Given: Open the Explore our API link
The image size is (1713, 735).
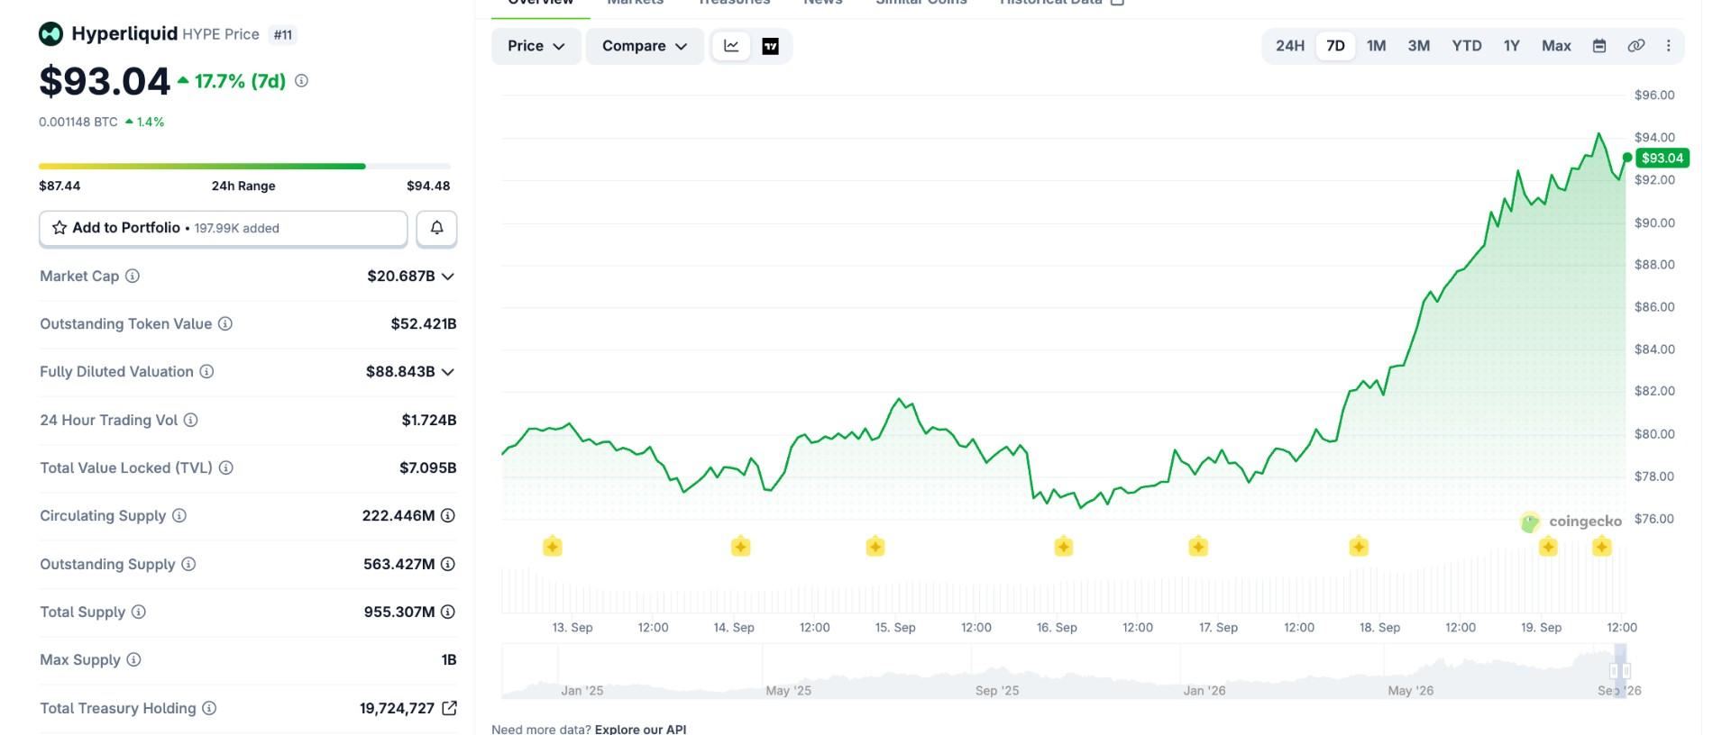Looking at the screenshot, I should coord(640,728).
